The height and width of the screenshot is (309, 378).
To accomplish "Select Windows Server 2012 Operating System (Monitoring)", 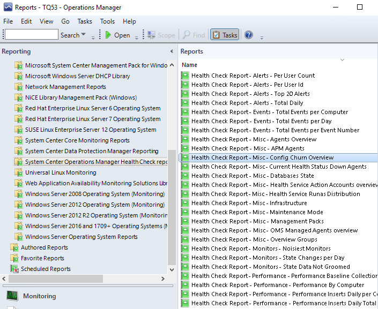I will tap(95, 205).
